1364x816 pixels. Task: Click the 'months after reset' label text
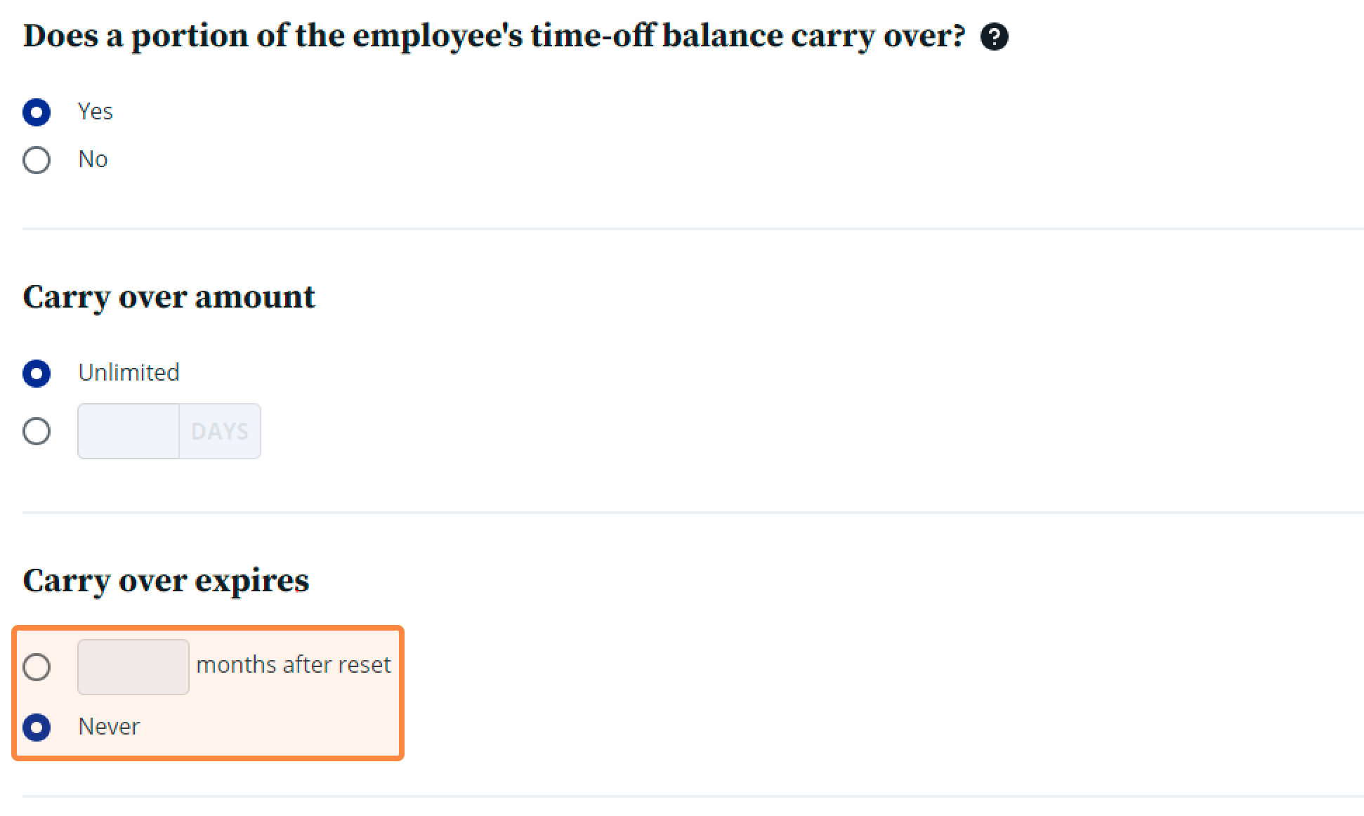coord(294,664)
